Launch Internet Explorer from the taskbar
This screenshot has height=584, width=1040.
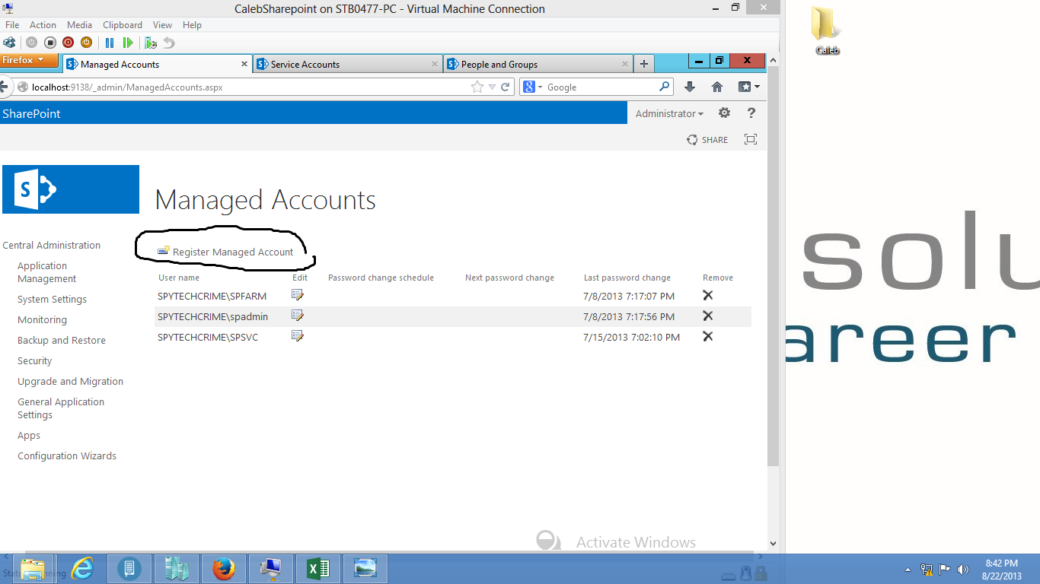tap(81, 568)
